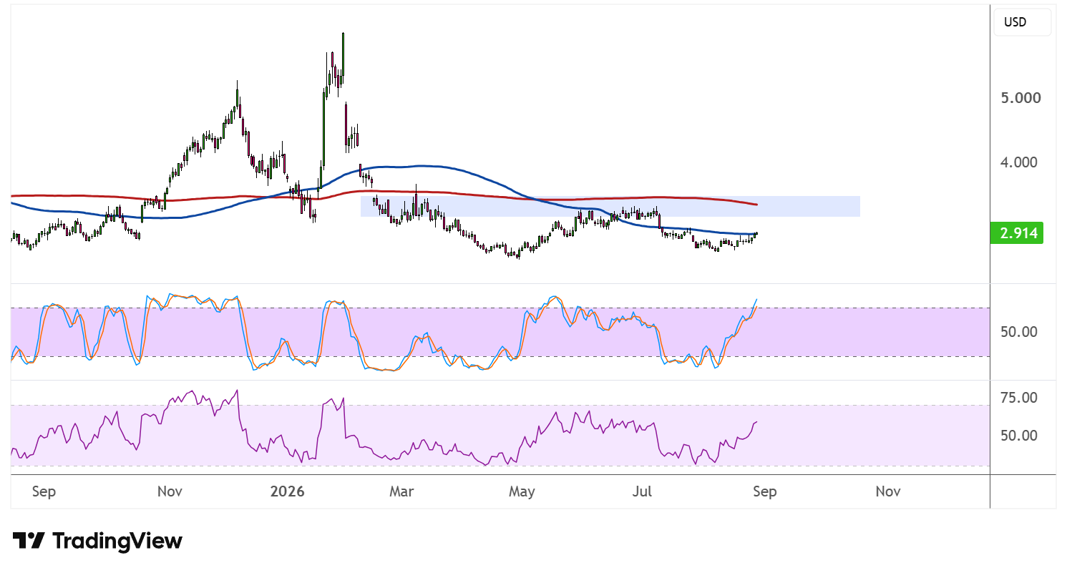Click the Jul label on time axis
Screen dimensions: 1067x573
coord(643,491)
